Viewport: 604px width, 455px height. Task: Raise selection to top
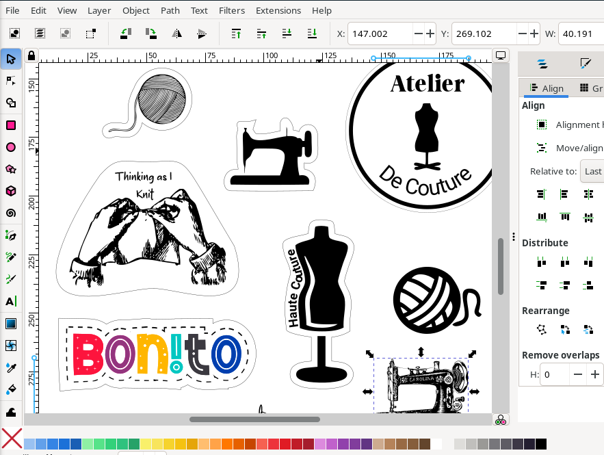(237, 33)
